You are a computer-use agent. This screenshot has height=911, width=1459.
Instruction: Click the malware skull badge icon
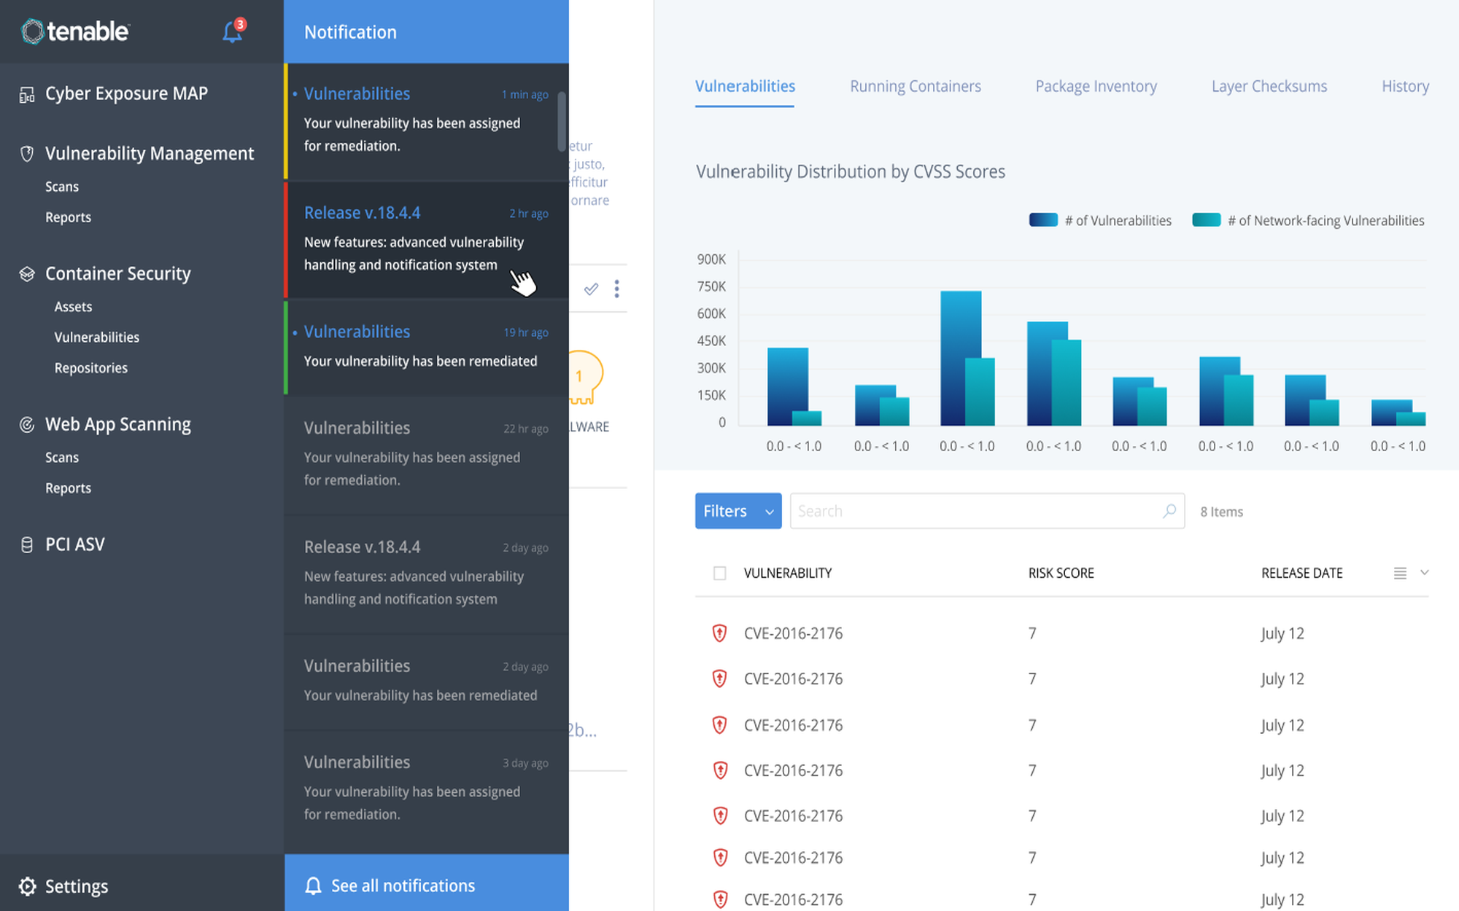tap(585, 378)
